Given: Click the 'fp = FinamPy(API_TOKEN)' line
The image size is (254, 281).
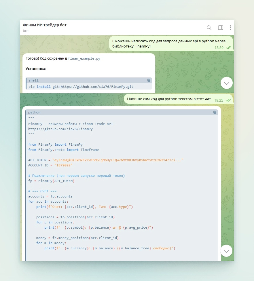Looking at the screenshot, I should click(x=51, y=181).
